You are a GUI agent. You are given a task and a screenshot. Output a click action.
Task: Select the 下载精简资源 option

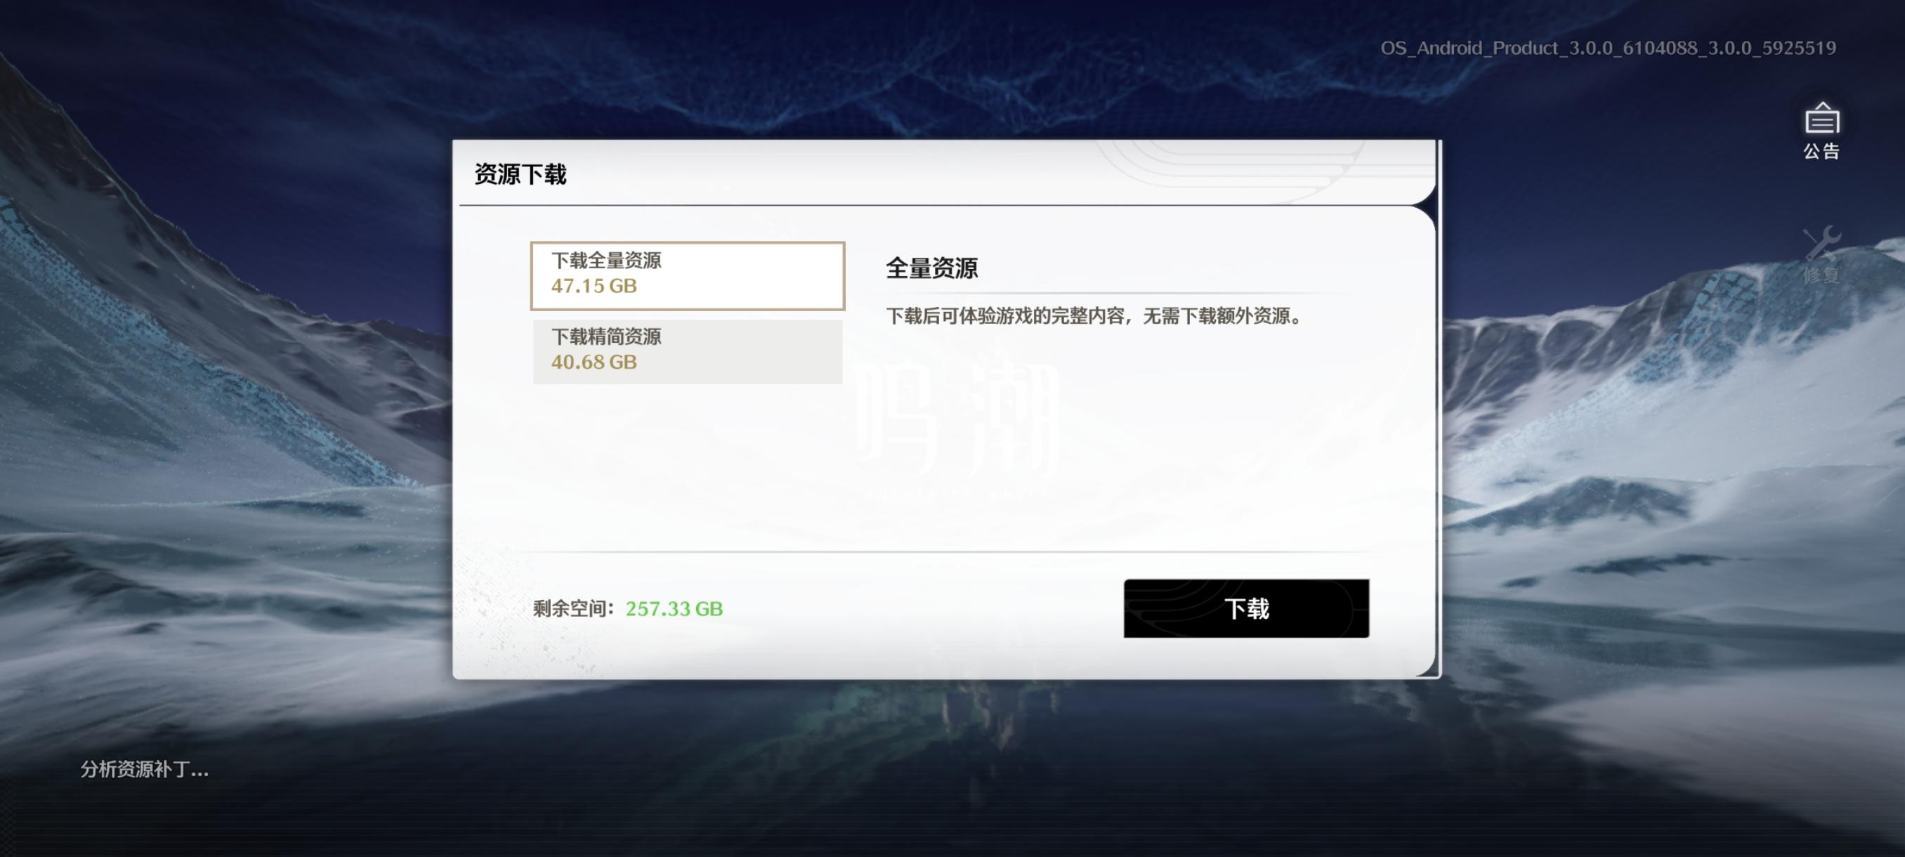click(688, 352)
